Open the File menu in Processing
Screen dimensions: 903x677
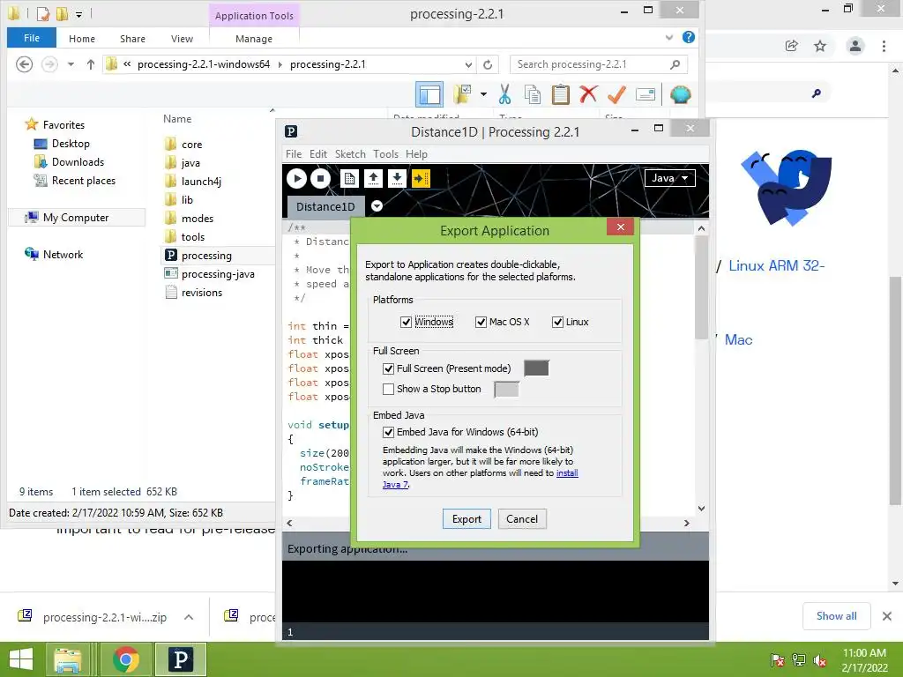294,154
